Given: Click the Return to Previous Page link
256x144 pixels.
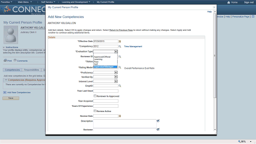Looking at the screenshot, I should (x=121, y=30).
